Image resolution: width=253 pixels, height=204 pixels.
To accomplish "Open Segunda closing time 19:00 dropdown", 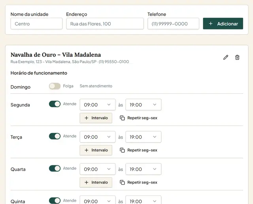I will point(143,105).
